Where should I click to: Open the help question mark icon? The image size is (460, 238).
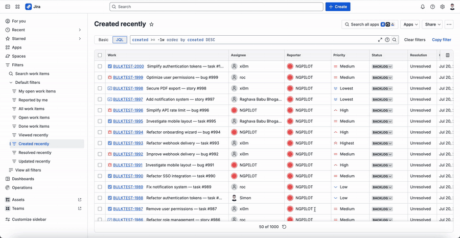pyautogui.click(x=432, y=7)
